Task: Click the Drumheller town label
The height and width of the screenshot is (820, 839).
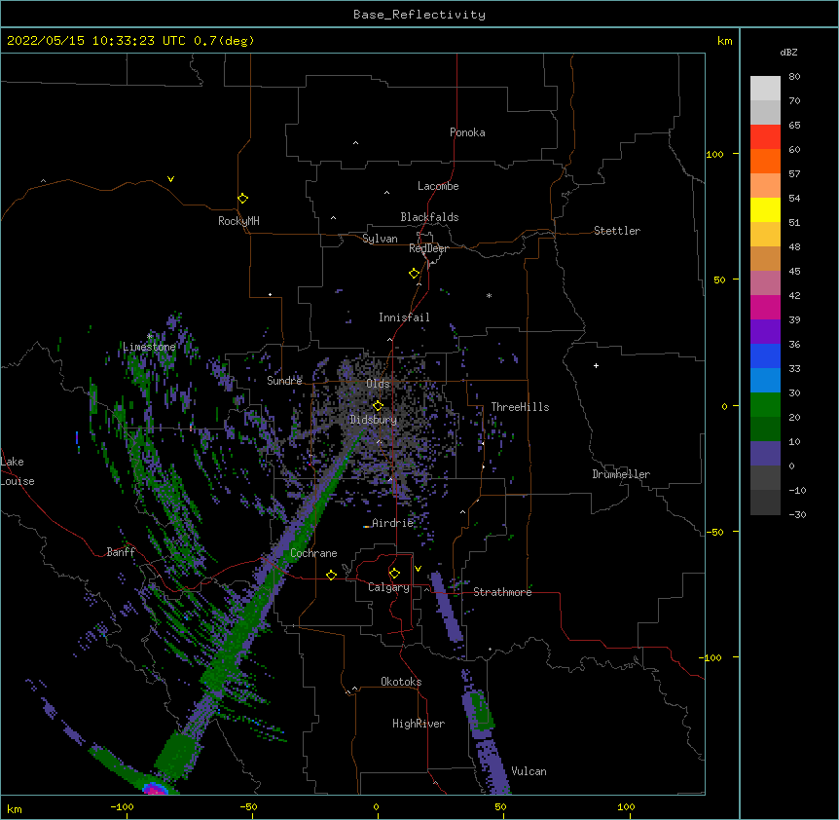Action: coord(621,474)
